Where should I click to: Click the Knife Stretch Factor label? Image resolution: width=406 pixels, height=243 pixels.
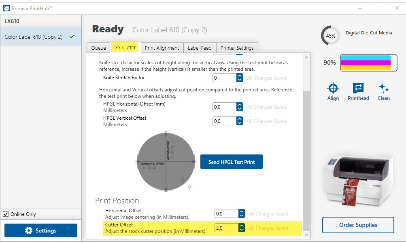124,78
